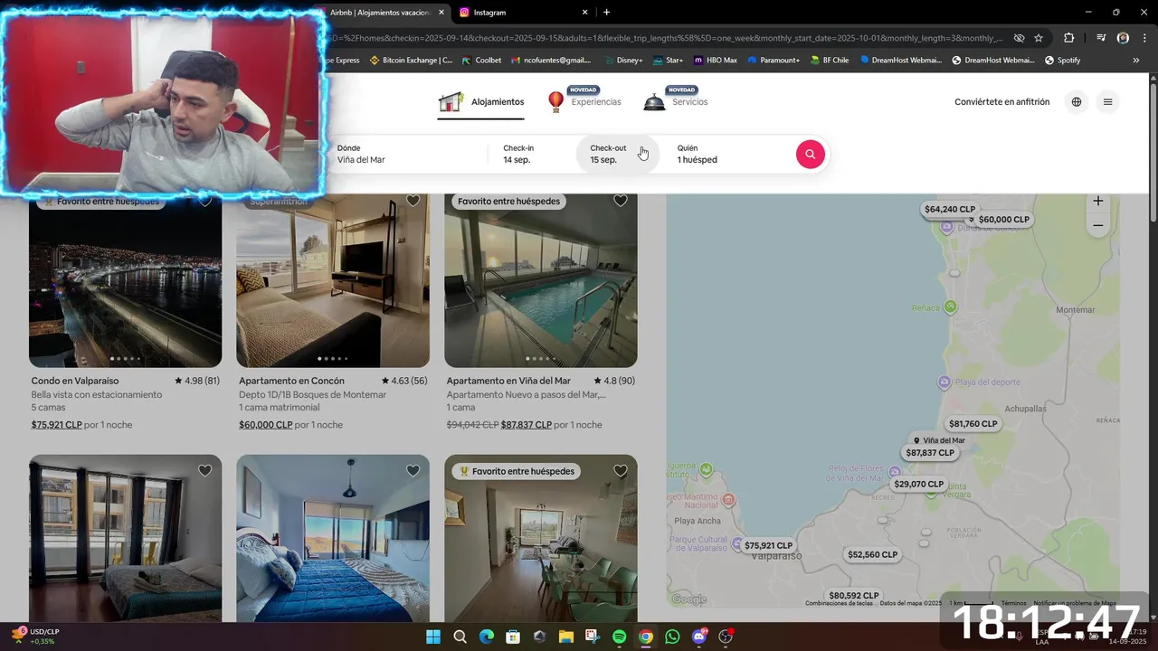Open the Chrome three-dot menu
Viewport: 1158px width, 651px height.
(1144, 38)
